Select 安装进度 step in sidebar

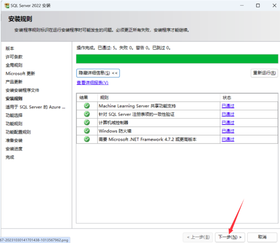coord(14,149)
